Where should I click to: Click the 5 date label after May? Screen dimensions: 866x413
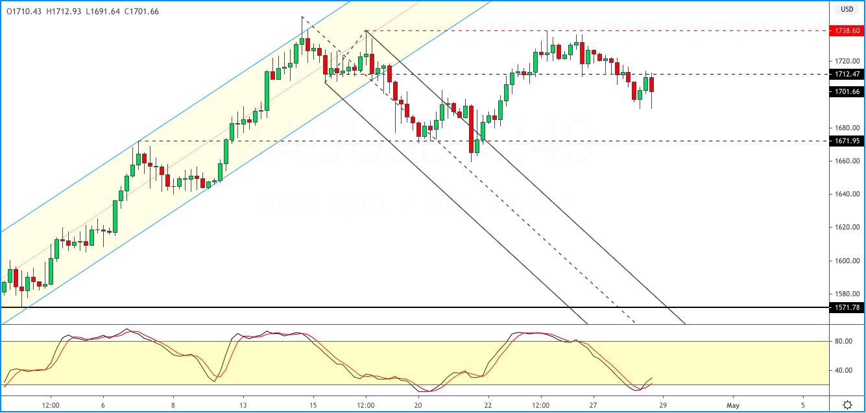click(x=803, y=405)
